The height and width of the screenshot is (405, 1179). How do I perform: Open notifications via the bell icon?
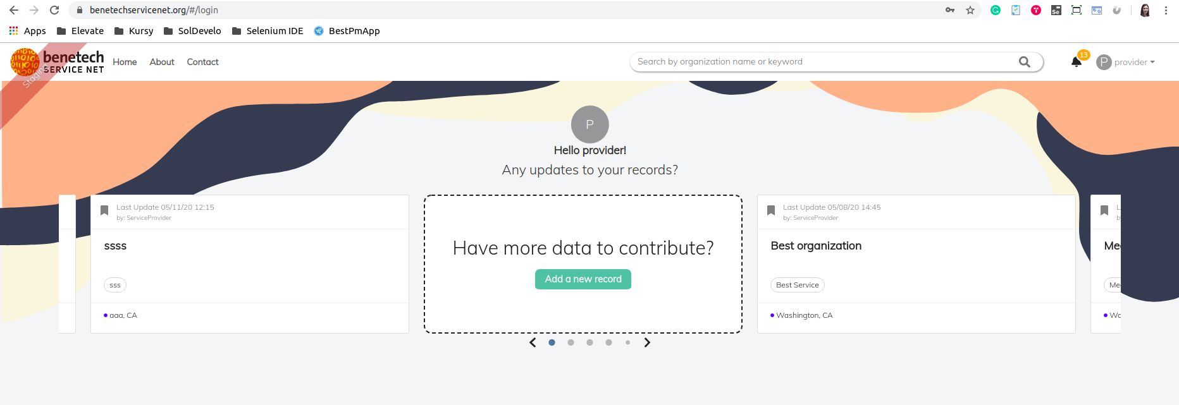pos(1076,61)
